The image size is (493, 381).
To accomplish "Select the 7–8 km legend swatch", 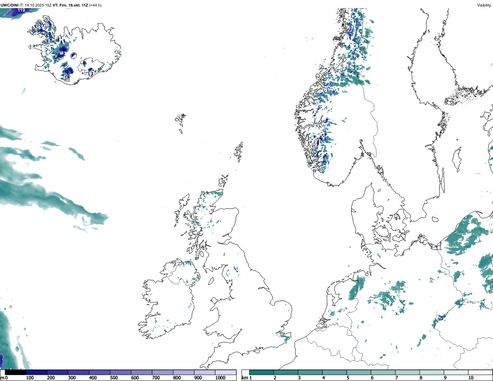I will tap(407, 372).
